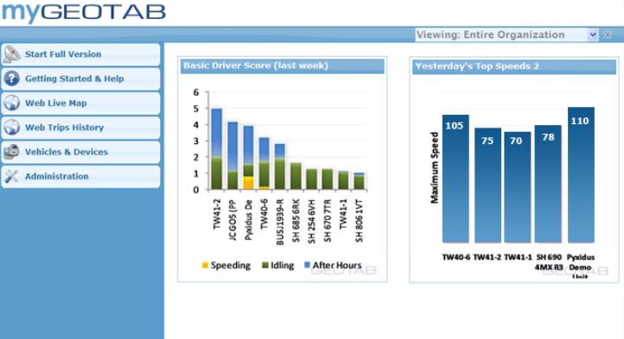This screenshot has width=624, height=339.
Task: Open the Web Live Map menu item
Action: [80, 104]
